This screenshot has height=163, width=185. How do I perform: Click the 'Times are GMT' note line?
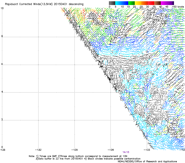[78, 156]
